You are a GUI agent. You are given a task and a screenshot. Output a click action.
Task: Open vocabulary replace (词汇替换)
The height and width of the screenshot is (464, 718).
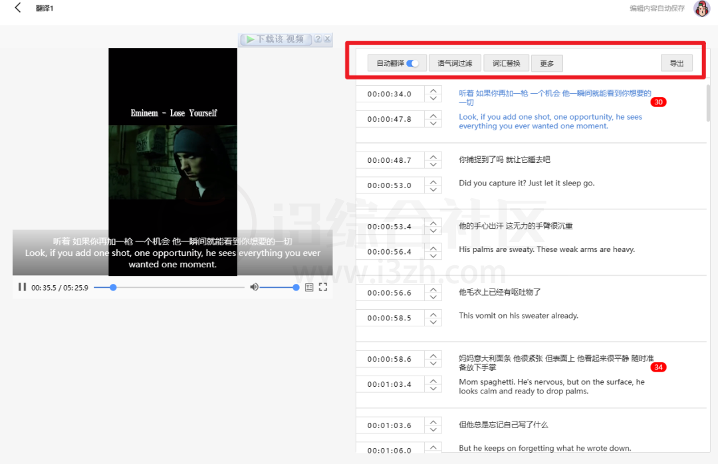pos(506,63)
